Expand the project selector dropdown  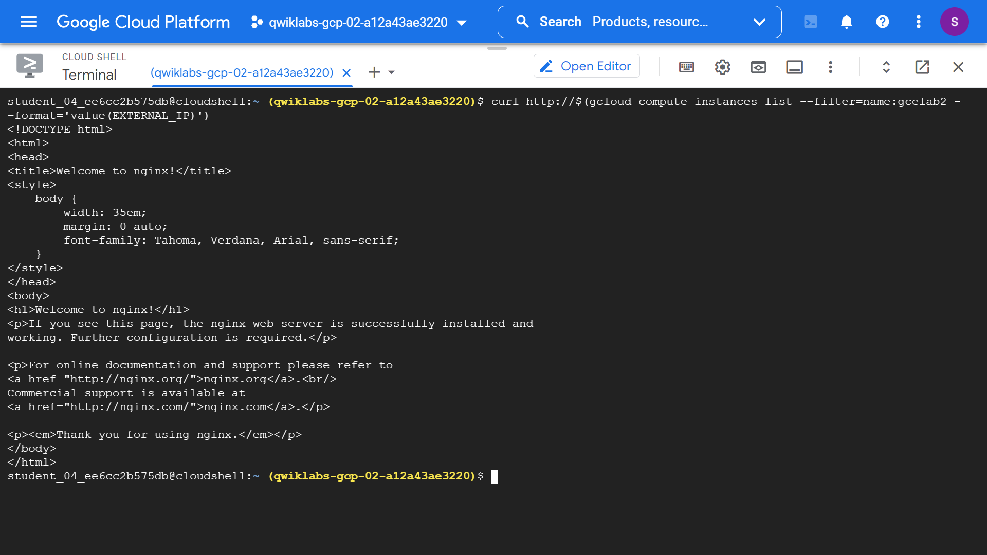pos(462,23)
